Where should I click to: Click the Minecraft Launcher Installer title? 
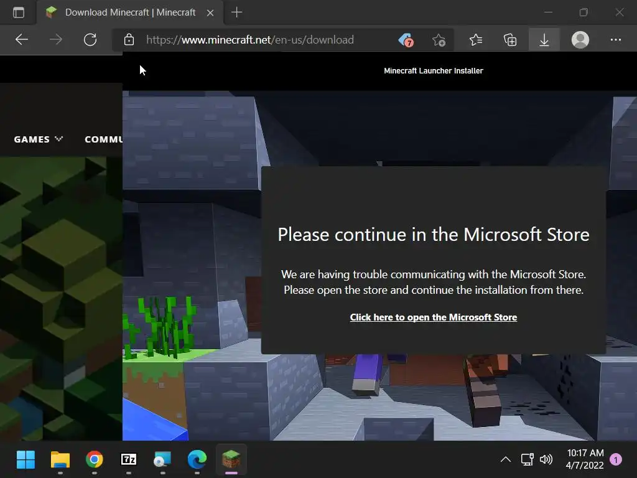pos(434,71)
